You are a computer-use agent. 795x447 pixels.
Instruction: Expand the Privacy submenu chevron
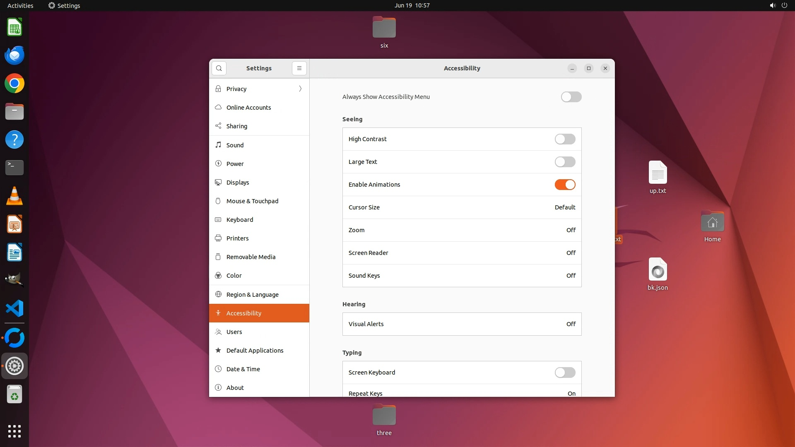click(x=300, y=89)
